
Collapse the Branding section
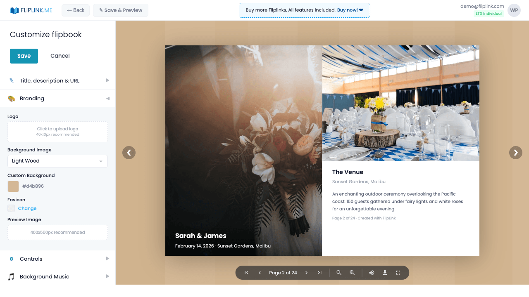point(57,99)
